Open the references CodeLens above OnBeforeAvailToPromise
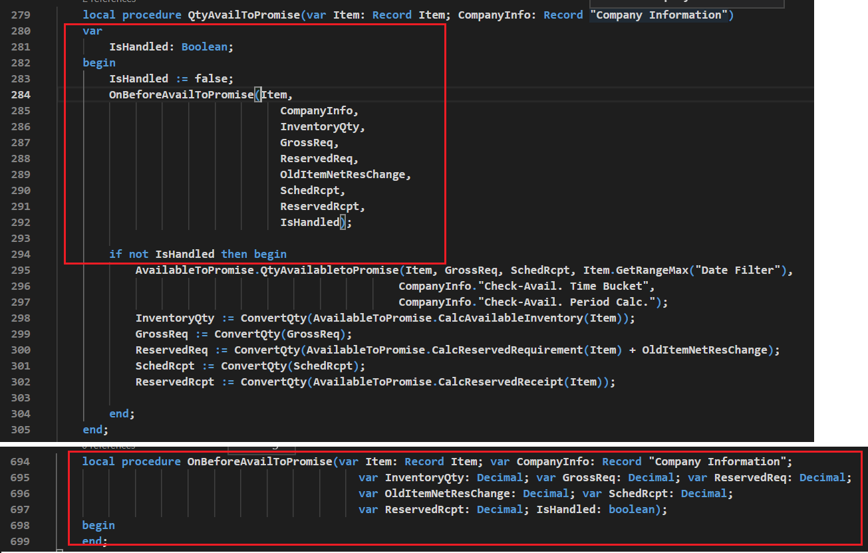 (x=108, y=445)
